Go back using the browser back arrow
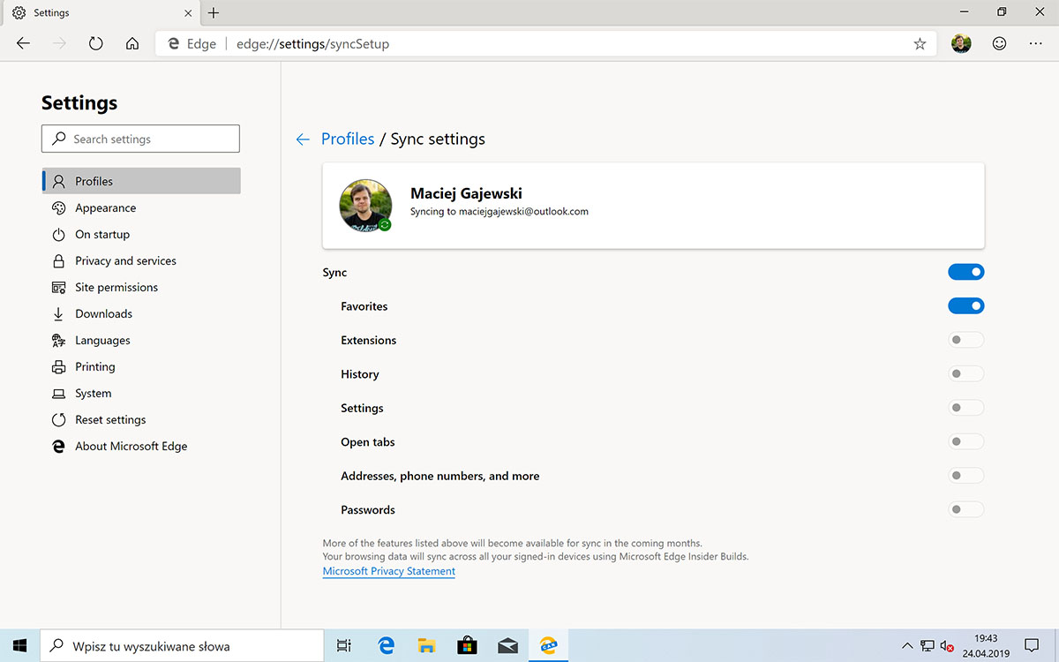Screen dimensions: 1059x662 24,43
